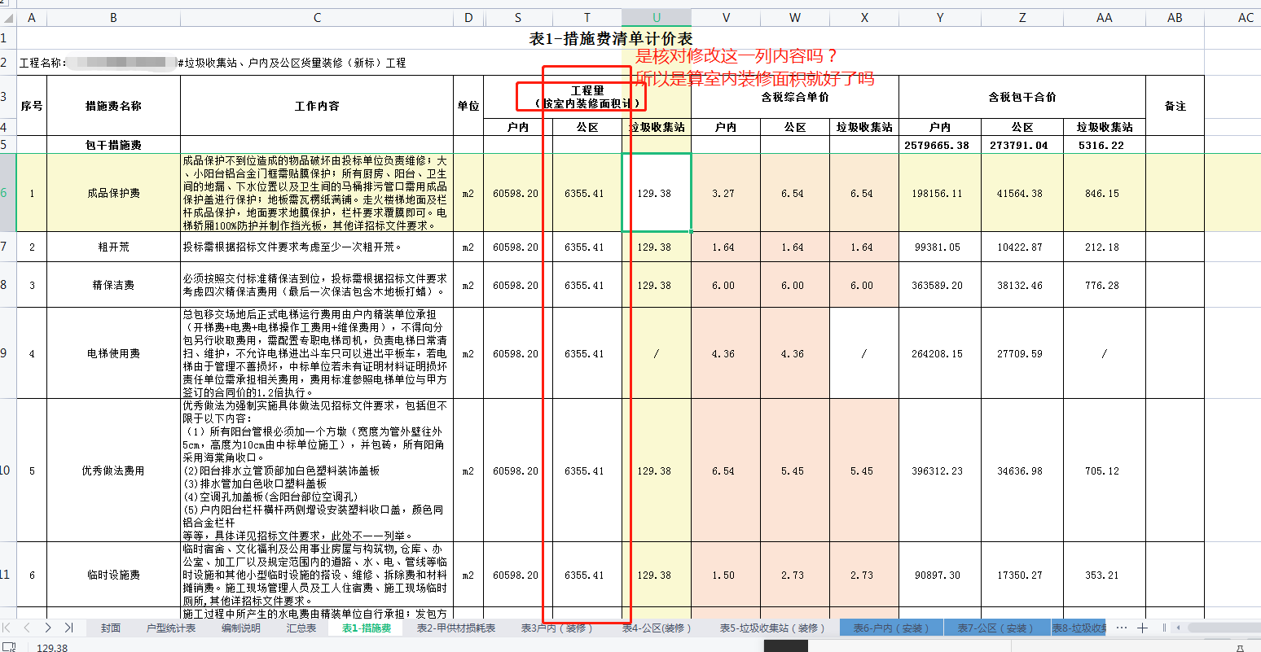Click the 包干措施费 cell

113,145
